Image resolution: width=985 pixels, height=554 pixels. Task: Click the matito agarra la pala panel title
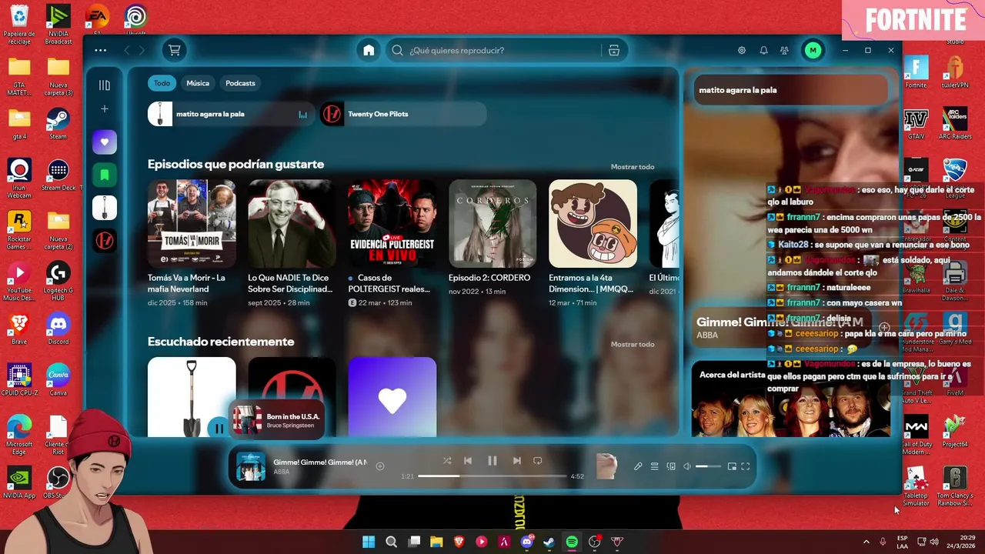[x=737, y=90]
